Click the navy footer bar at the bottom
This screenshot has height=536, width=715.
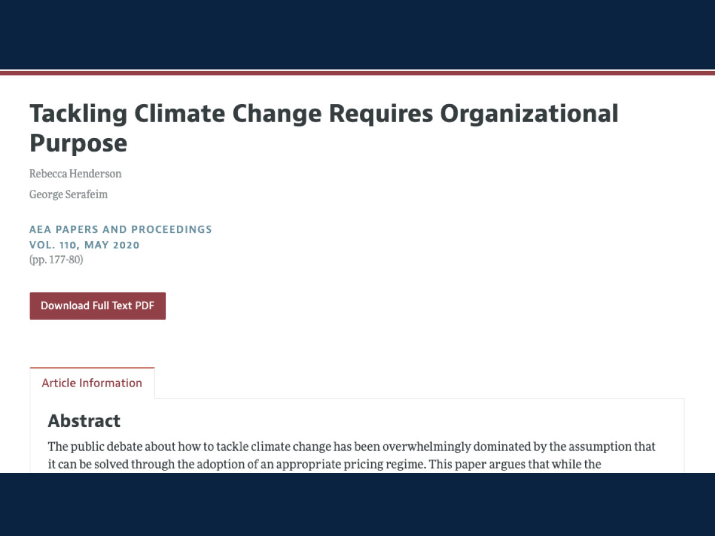(357, 504)
